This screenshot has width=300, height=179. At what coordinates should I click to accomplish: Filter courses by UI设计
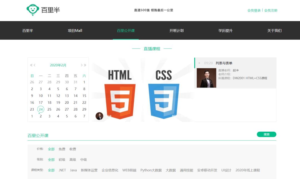[x=226, y=170]
